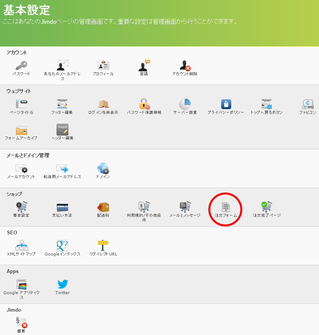Open the フォームアーカイブ folder icon
The image size is (319, 335).
pyautogui.click(x=22, y=130)
